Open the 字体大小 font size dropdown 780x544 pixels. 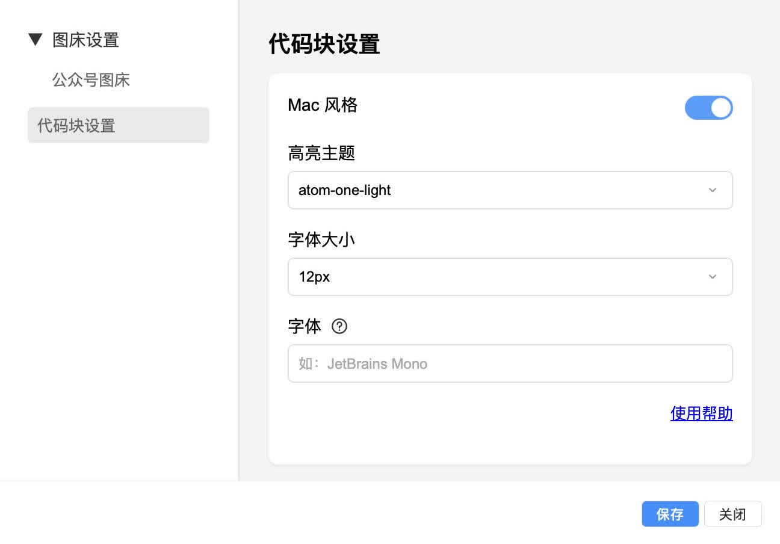tap(510, 277)
